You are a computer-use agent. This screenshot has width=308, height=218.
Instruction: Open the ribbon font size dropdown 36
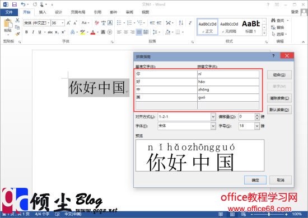click(x=63, y=23)
